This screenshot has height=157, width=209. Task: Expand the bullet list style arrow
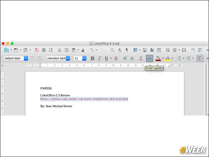pos(184,58)
